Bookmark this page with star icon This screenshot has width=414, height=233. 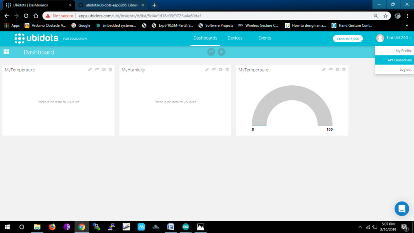pos(385,16)
